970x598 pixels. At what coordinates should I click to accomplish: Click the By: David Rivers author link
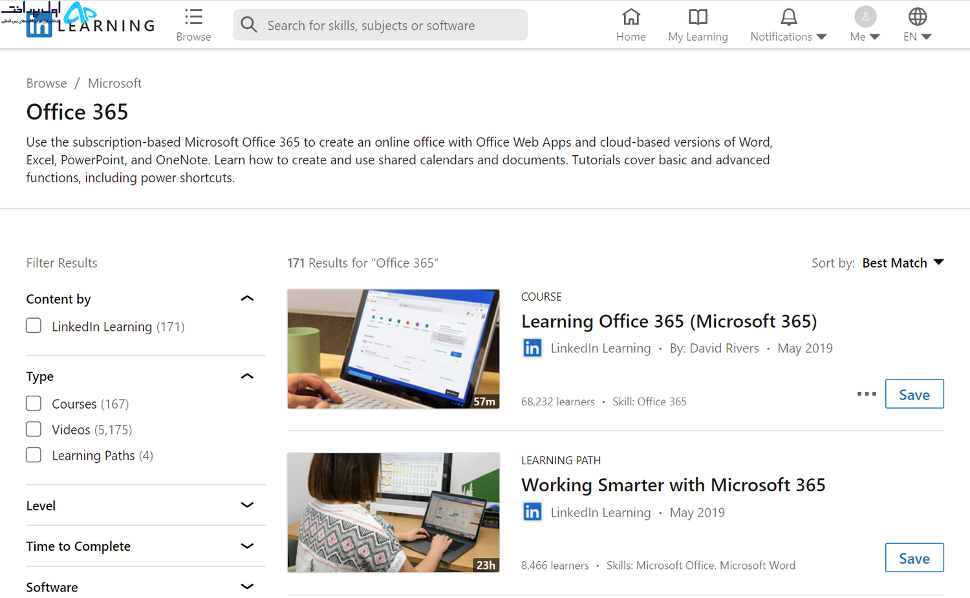pyautogui.click(x=714, y=348)
